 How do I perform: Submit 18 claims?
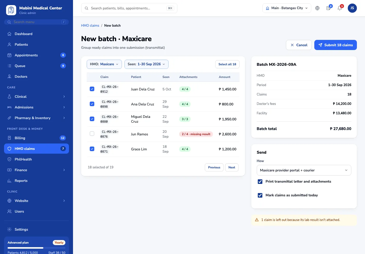(x=336, y=45)
